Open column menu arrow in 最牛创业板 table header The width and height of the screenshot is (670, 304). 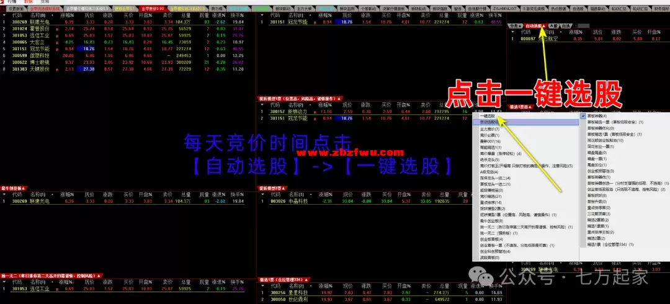pos(4,195)
